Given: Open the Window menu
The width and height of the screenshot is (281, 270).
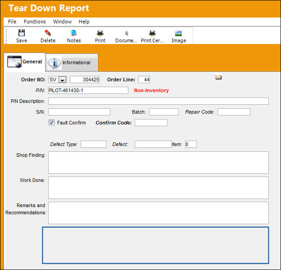Looking at the screenshot, I should (62, 22).
